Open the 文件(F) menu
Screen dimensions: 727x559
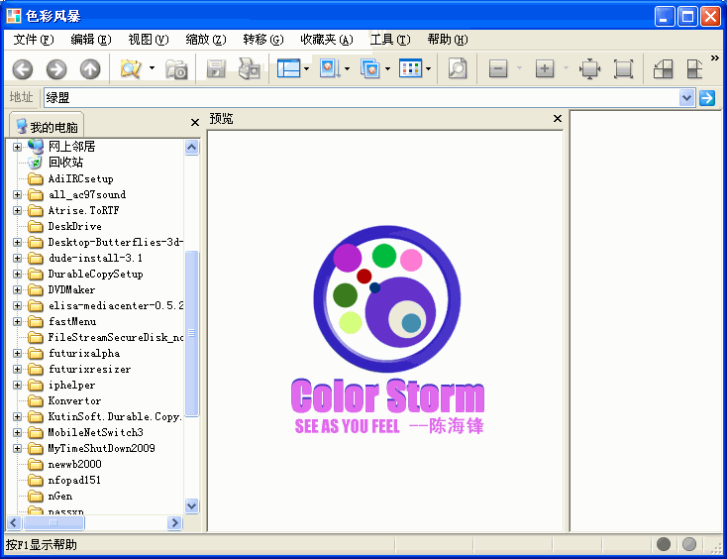(x=34, y=40)
